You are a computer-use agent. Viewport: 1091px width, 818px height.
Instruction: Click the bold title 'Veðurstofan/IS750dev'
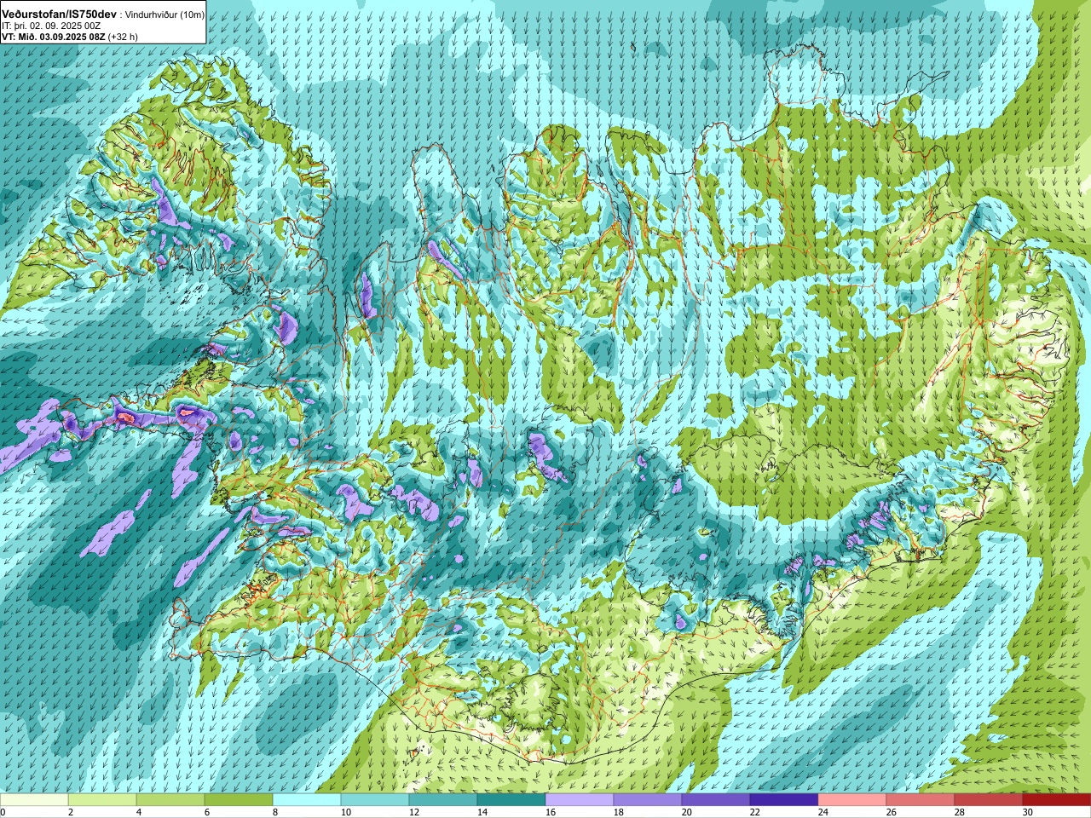pyautogui.click(x=60, y=14)
